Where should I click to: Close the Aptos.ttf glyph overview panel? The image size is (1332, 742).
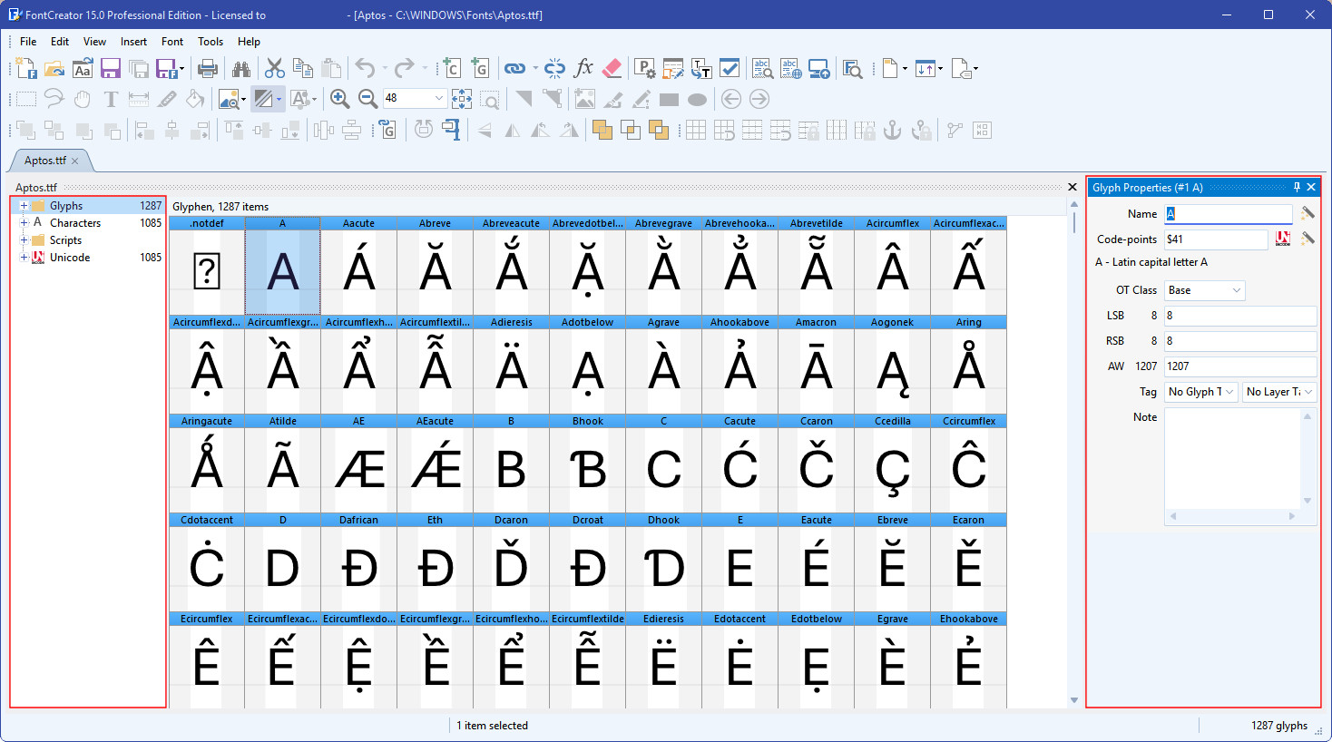click(1072, 187)
